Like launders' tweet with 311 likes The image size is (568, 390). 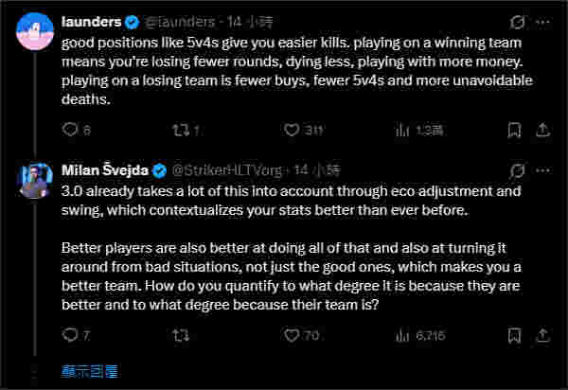(293, 130)
